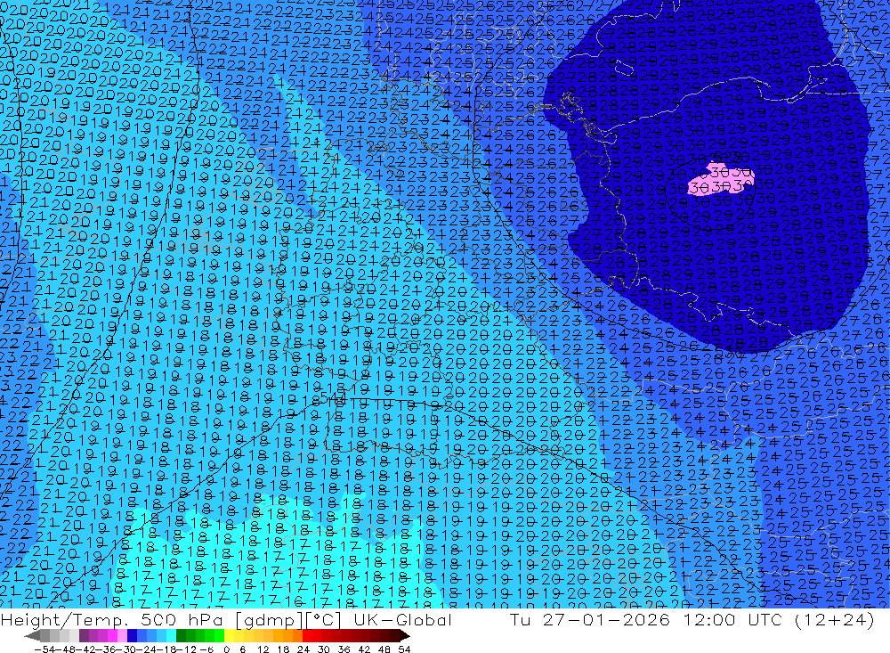Click the '[gdmp]' unit label

click(x=269, y=620)
